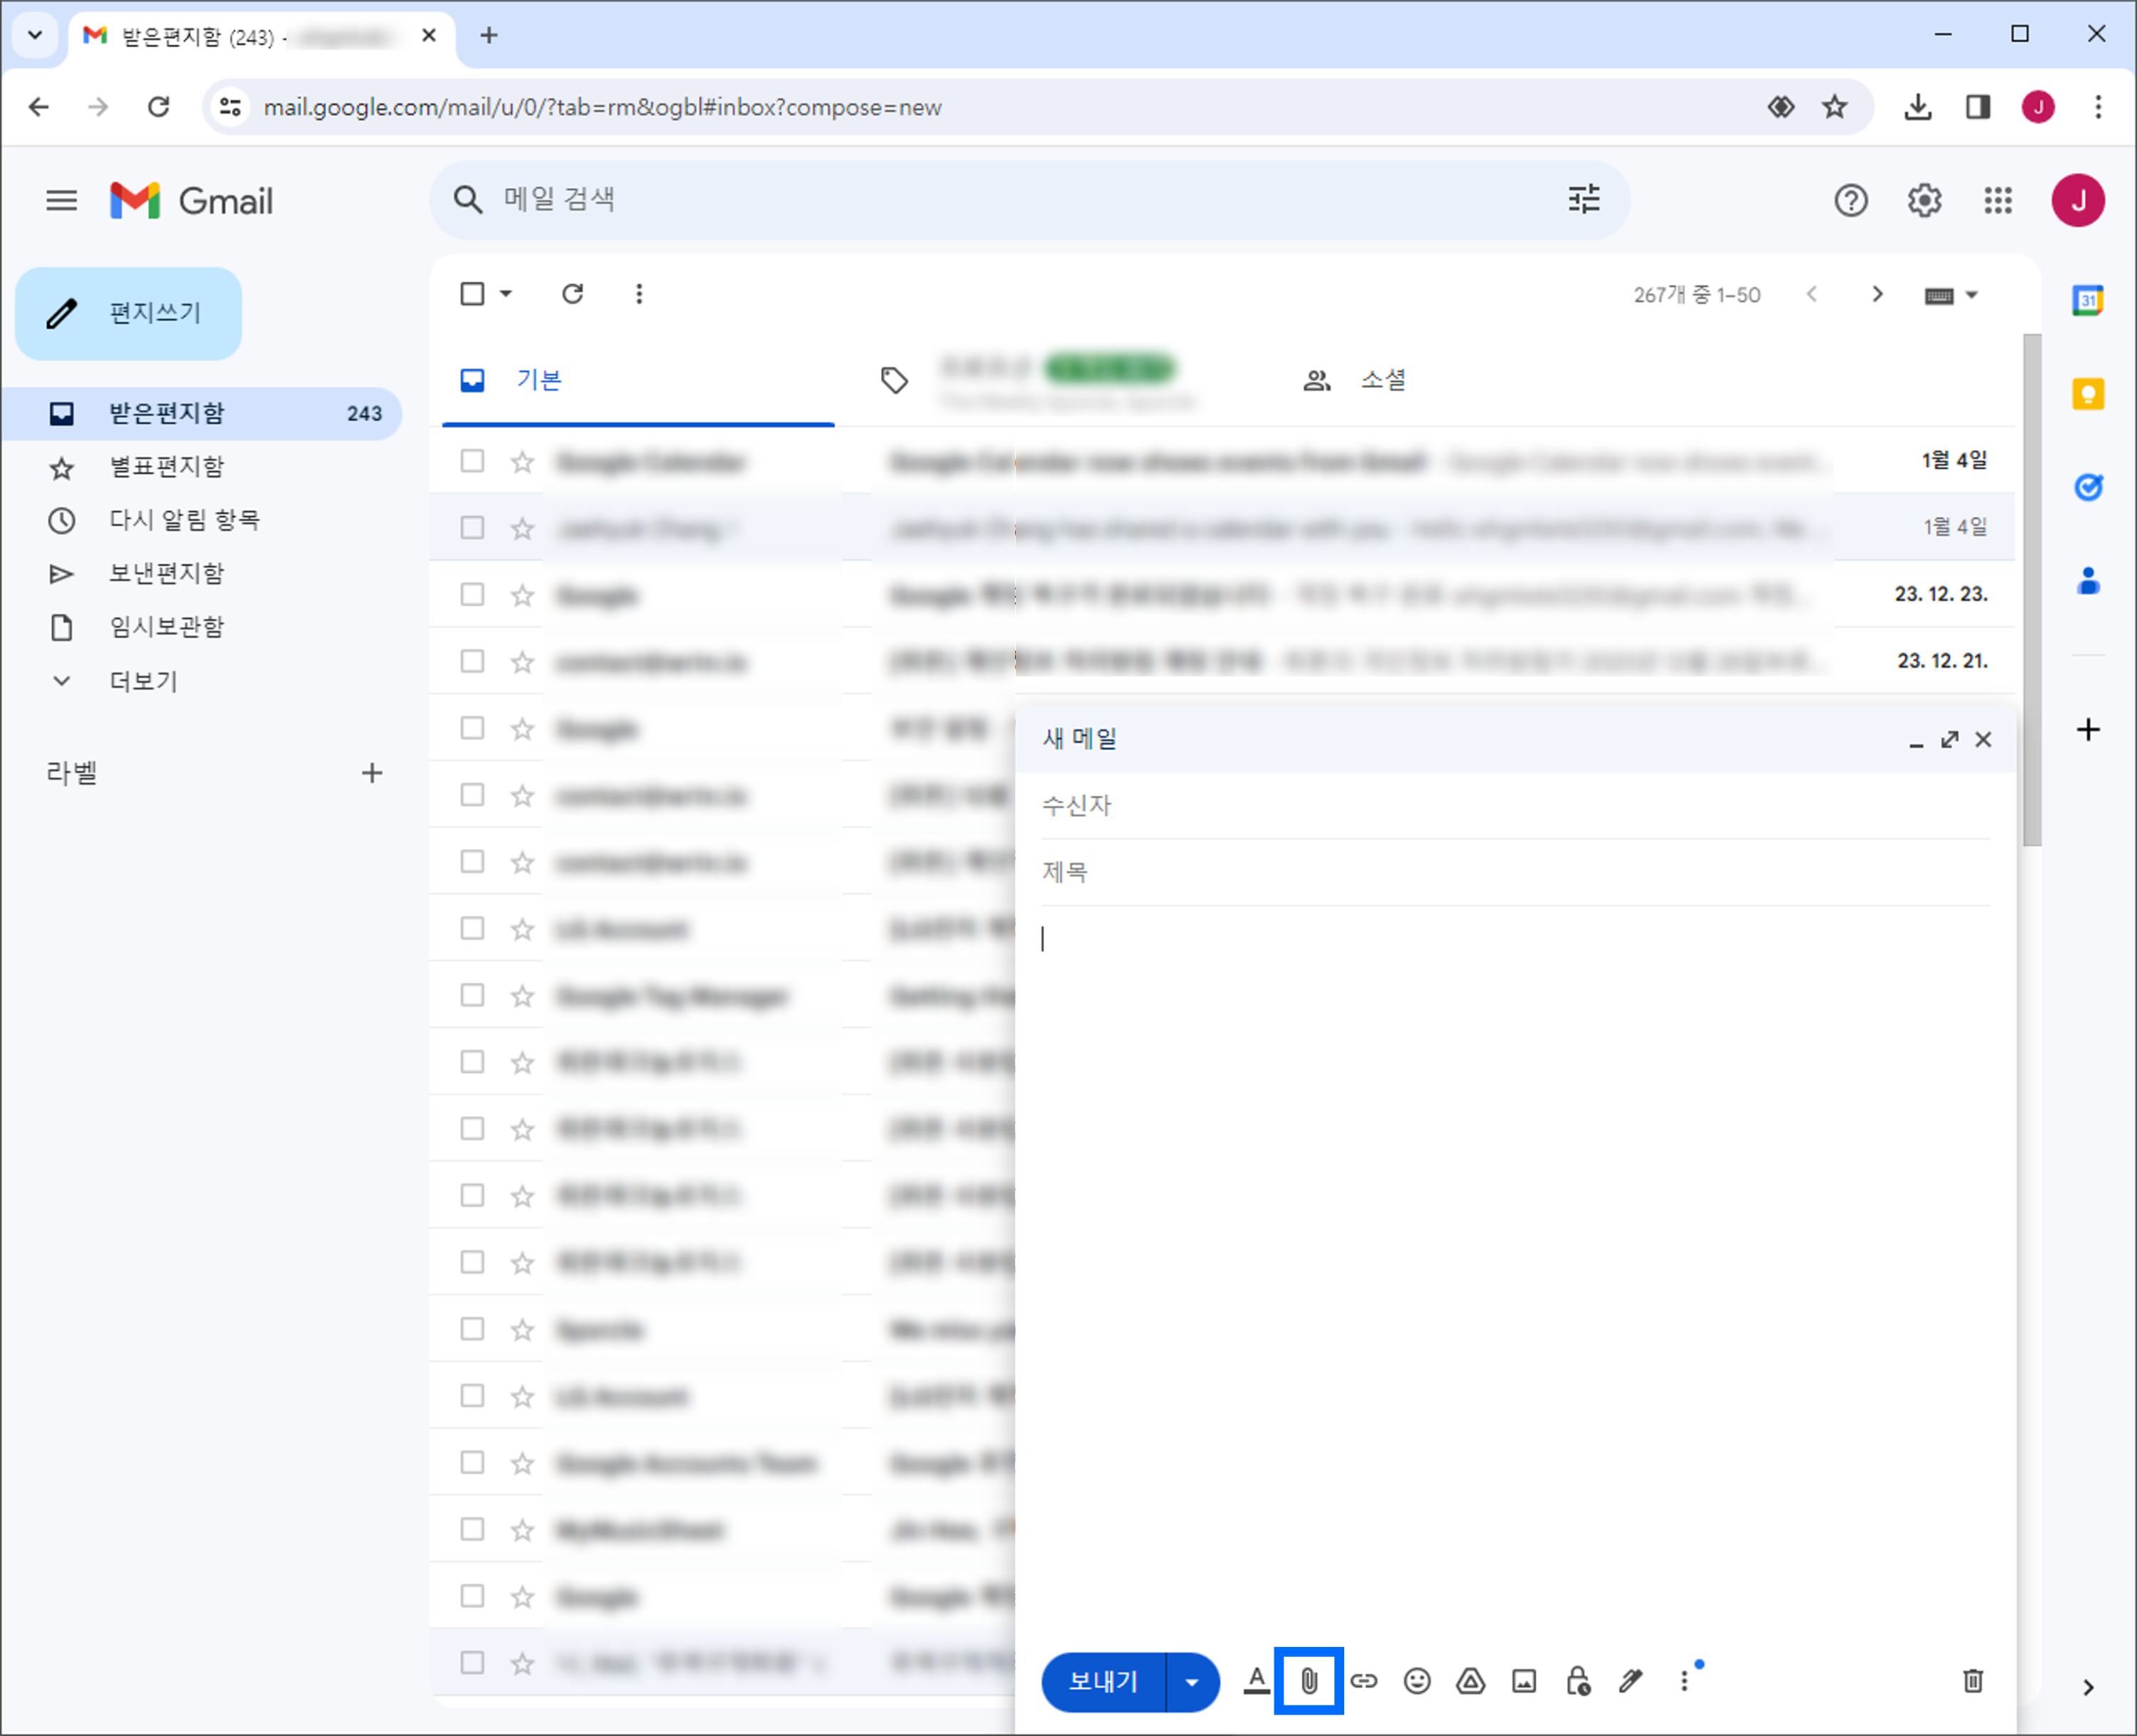The height and width of the screenshot is (1736, 2137).
Task: Toggle confidential mode lock icon
Action: point(1578,1681)
